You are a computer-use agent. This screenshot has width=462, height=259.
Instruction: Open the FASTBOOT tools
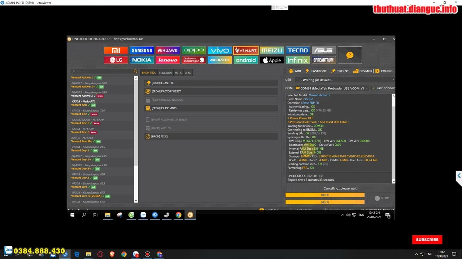click(x=316, y=71)
